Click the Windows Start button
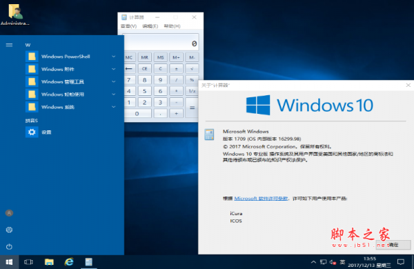The image size is (414, 269). [x=9, y=262]
